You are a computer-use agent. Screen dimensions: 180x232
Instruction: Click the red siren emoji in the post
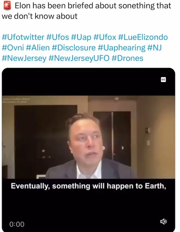(x=7, y=5)
